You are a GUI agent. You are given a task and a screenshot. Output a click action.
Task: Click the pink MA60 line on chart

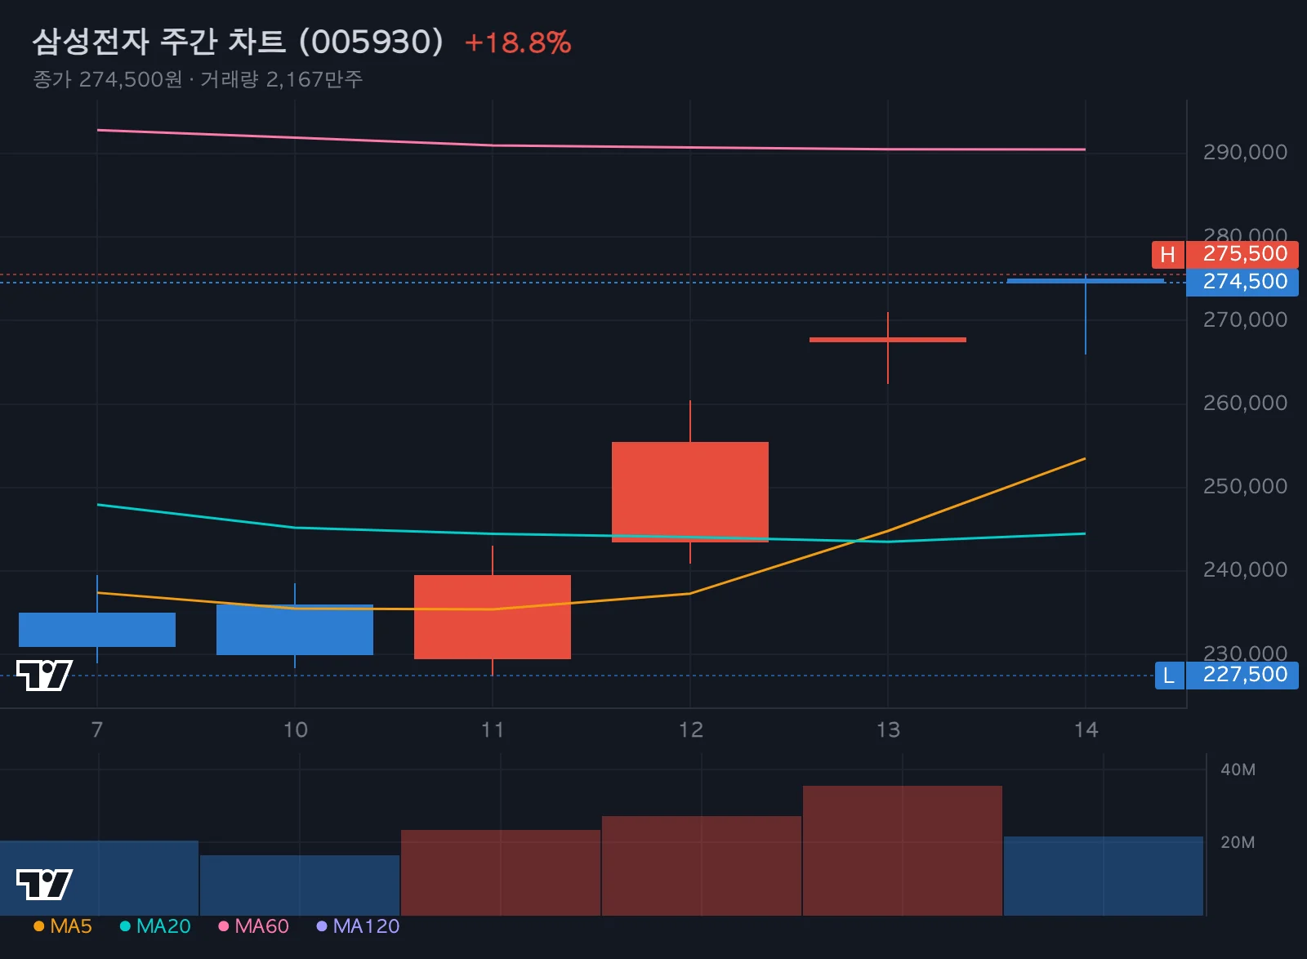(x=591, y=147)
